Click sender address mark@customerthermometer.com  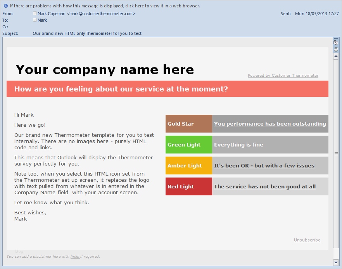(101, 14)
